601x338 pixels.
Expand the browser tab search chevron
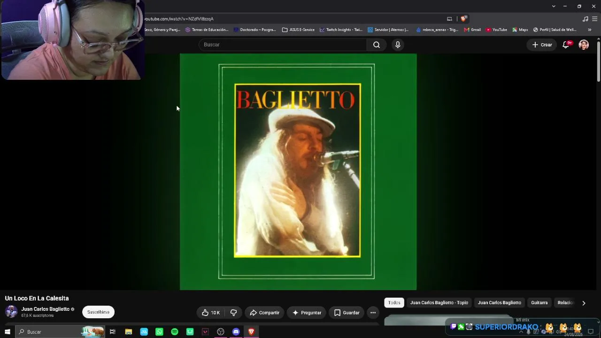click(x=554, y=6)
